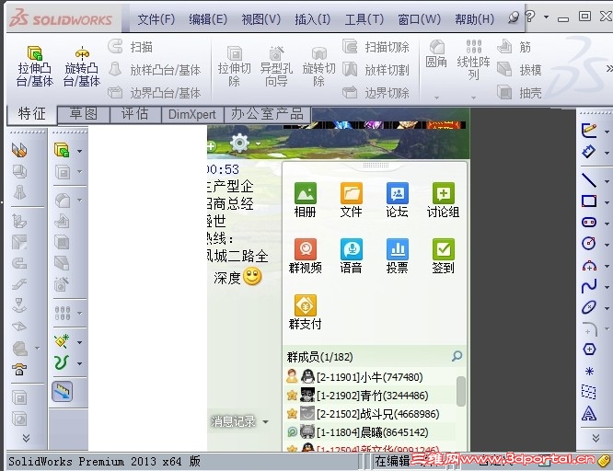Start Group Video (群视频)
Image resolution: width=613 pixels, height=471 pixels.
305,256
